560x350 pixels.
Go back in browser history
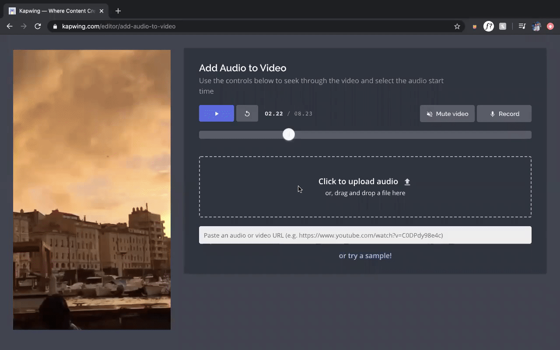click(x=10, y=26)
